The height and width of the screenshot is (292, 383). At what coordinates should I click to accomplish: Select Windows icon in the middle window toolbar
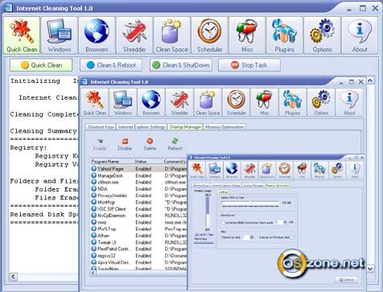123,102
